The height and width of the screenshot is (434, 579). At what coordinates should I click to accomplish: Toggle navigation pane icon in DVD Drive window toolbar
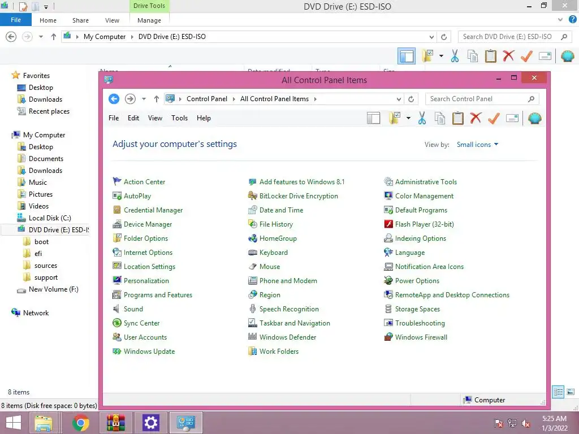tap(406, 56)
